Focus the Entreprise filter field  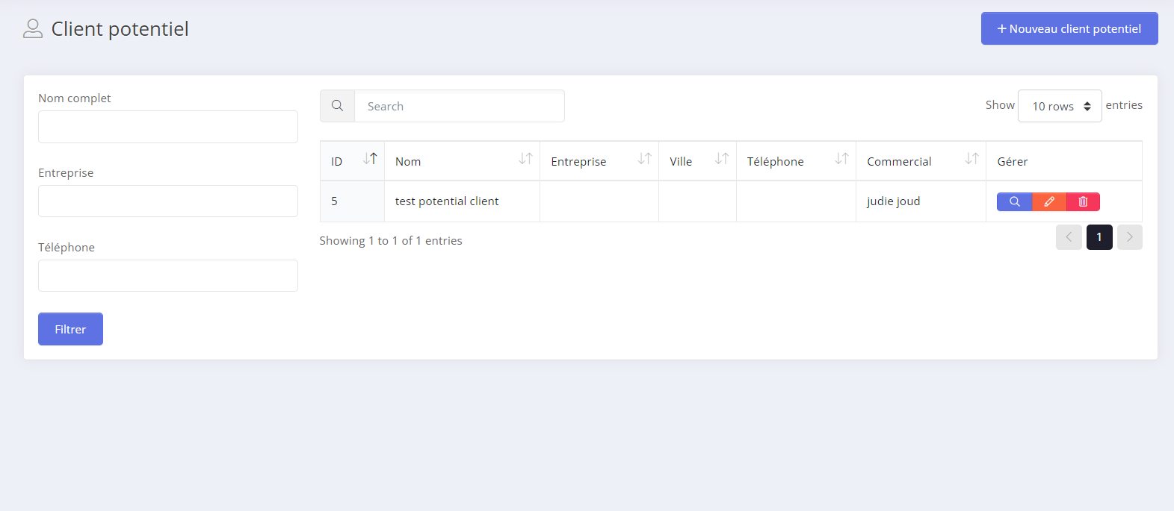(x=168, y=201)
